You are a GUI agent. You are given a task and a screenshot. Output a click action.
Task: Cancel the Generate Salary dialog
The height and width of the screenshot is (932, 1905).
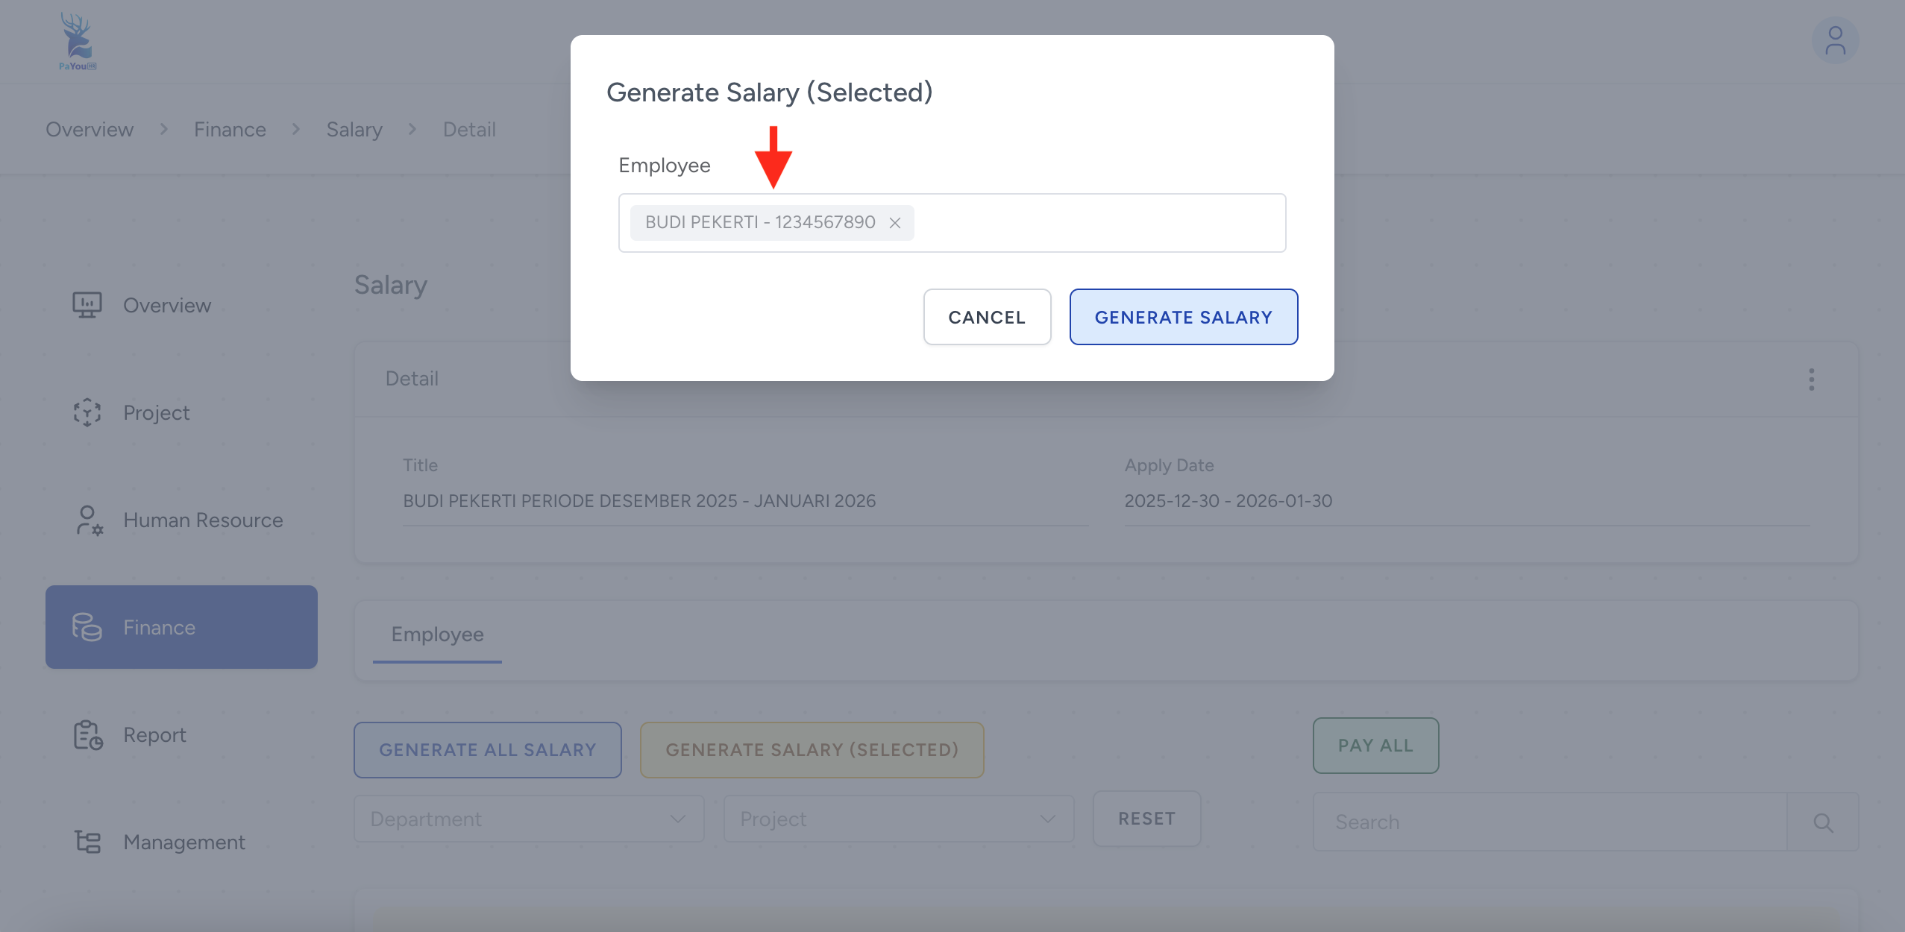coord(986,317)
